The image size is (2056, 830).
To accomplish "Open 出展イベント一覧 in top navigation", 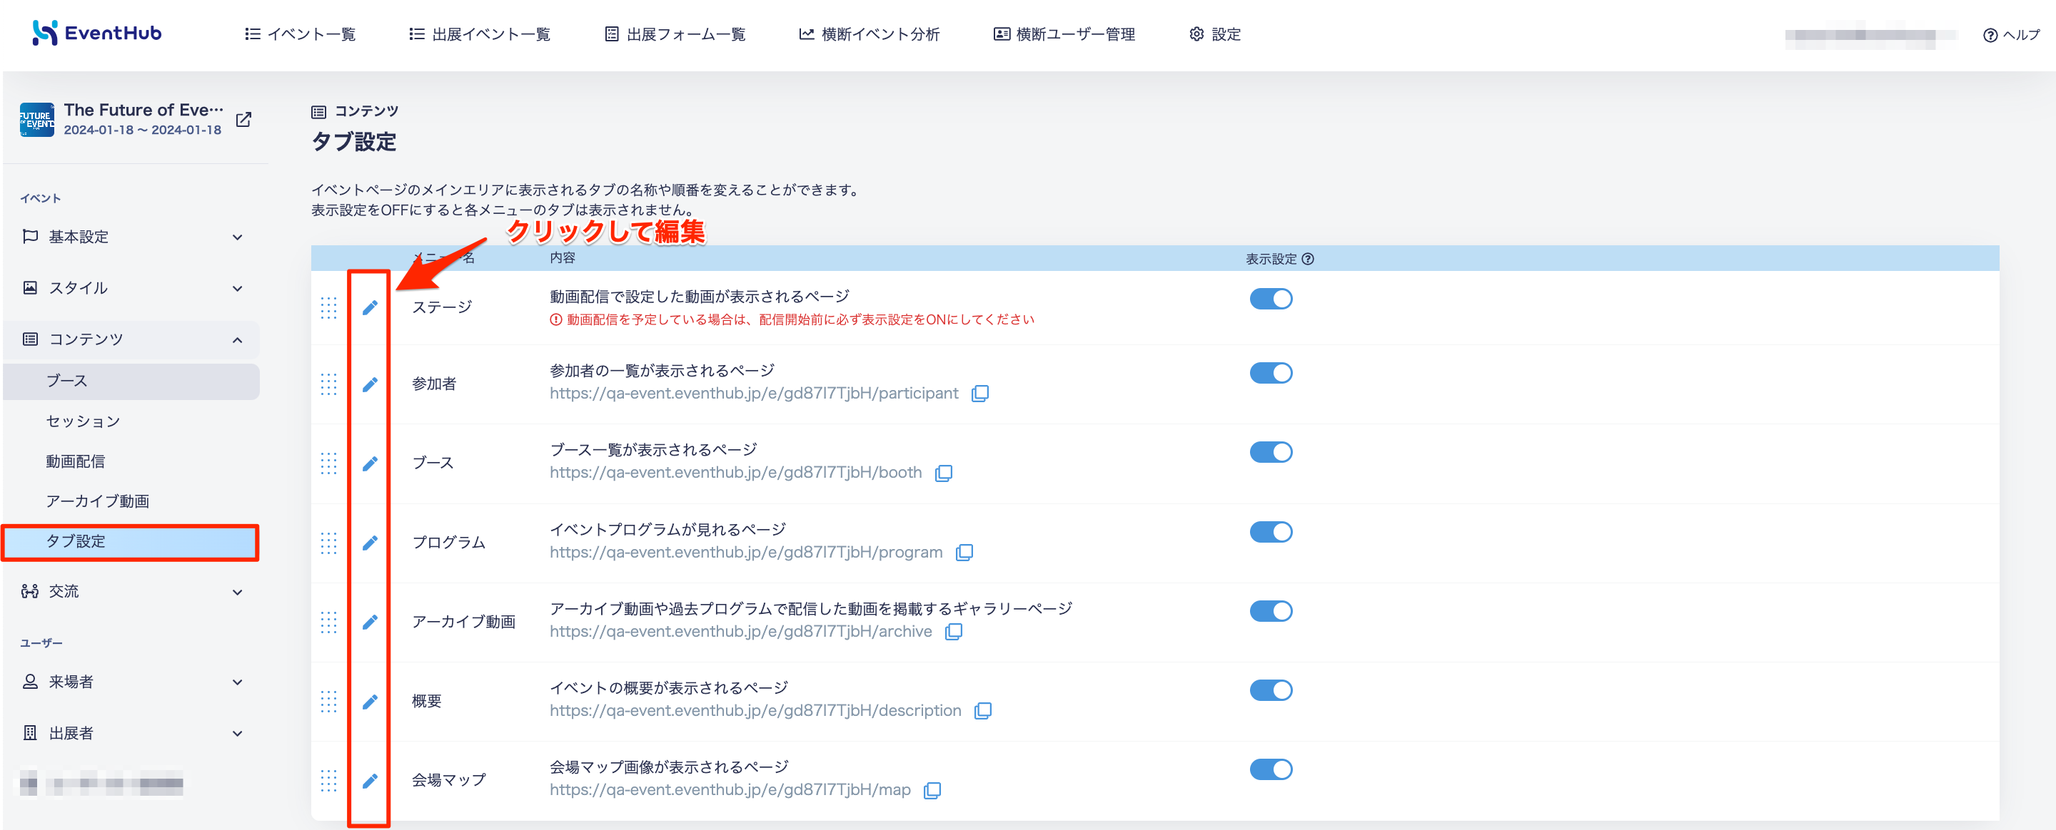I will tap(480, 34).
